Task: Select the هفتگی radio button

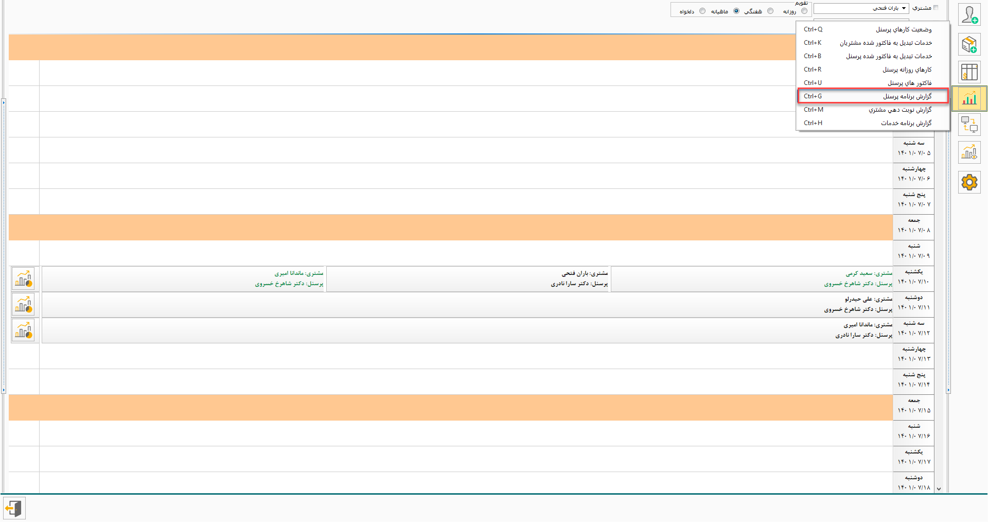Action: coord(770,11)
